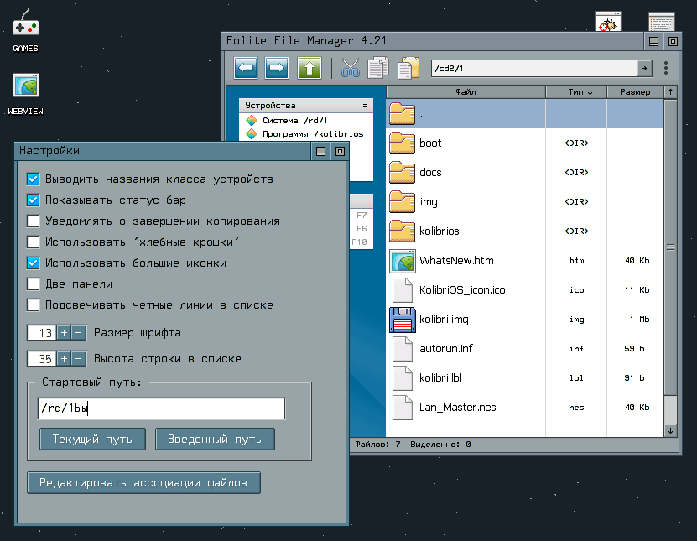Click the 'Текущий путь' button
Viewport: 697px width, 541px height.
tap(92, 439)
